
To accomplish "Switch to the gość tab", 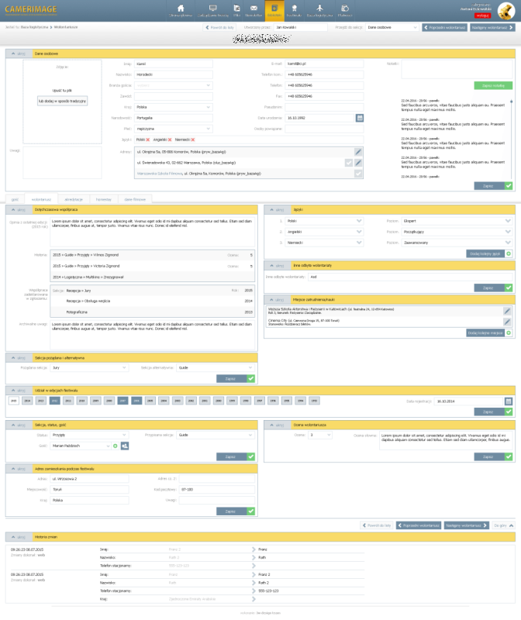I will click(x=16, y=198).
